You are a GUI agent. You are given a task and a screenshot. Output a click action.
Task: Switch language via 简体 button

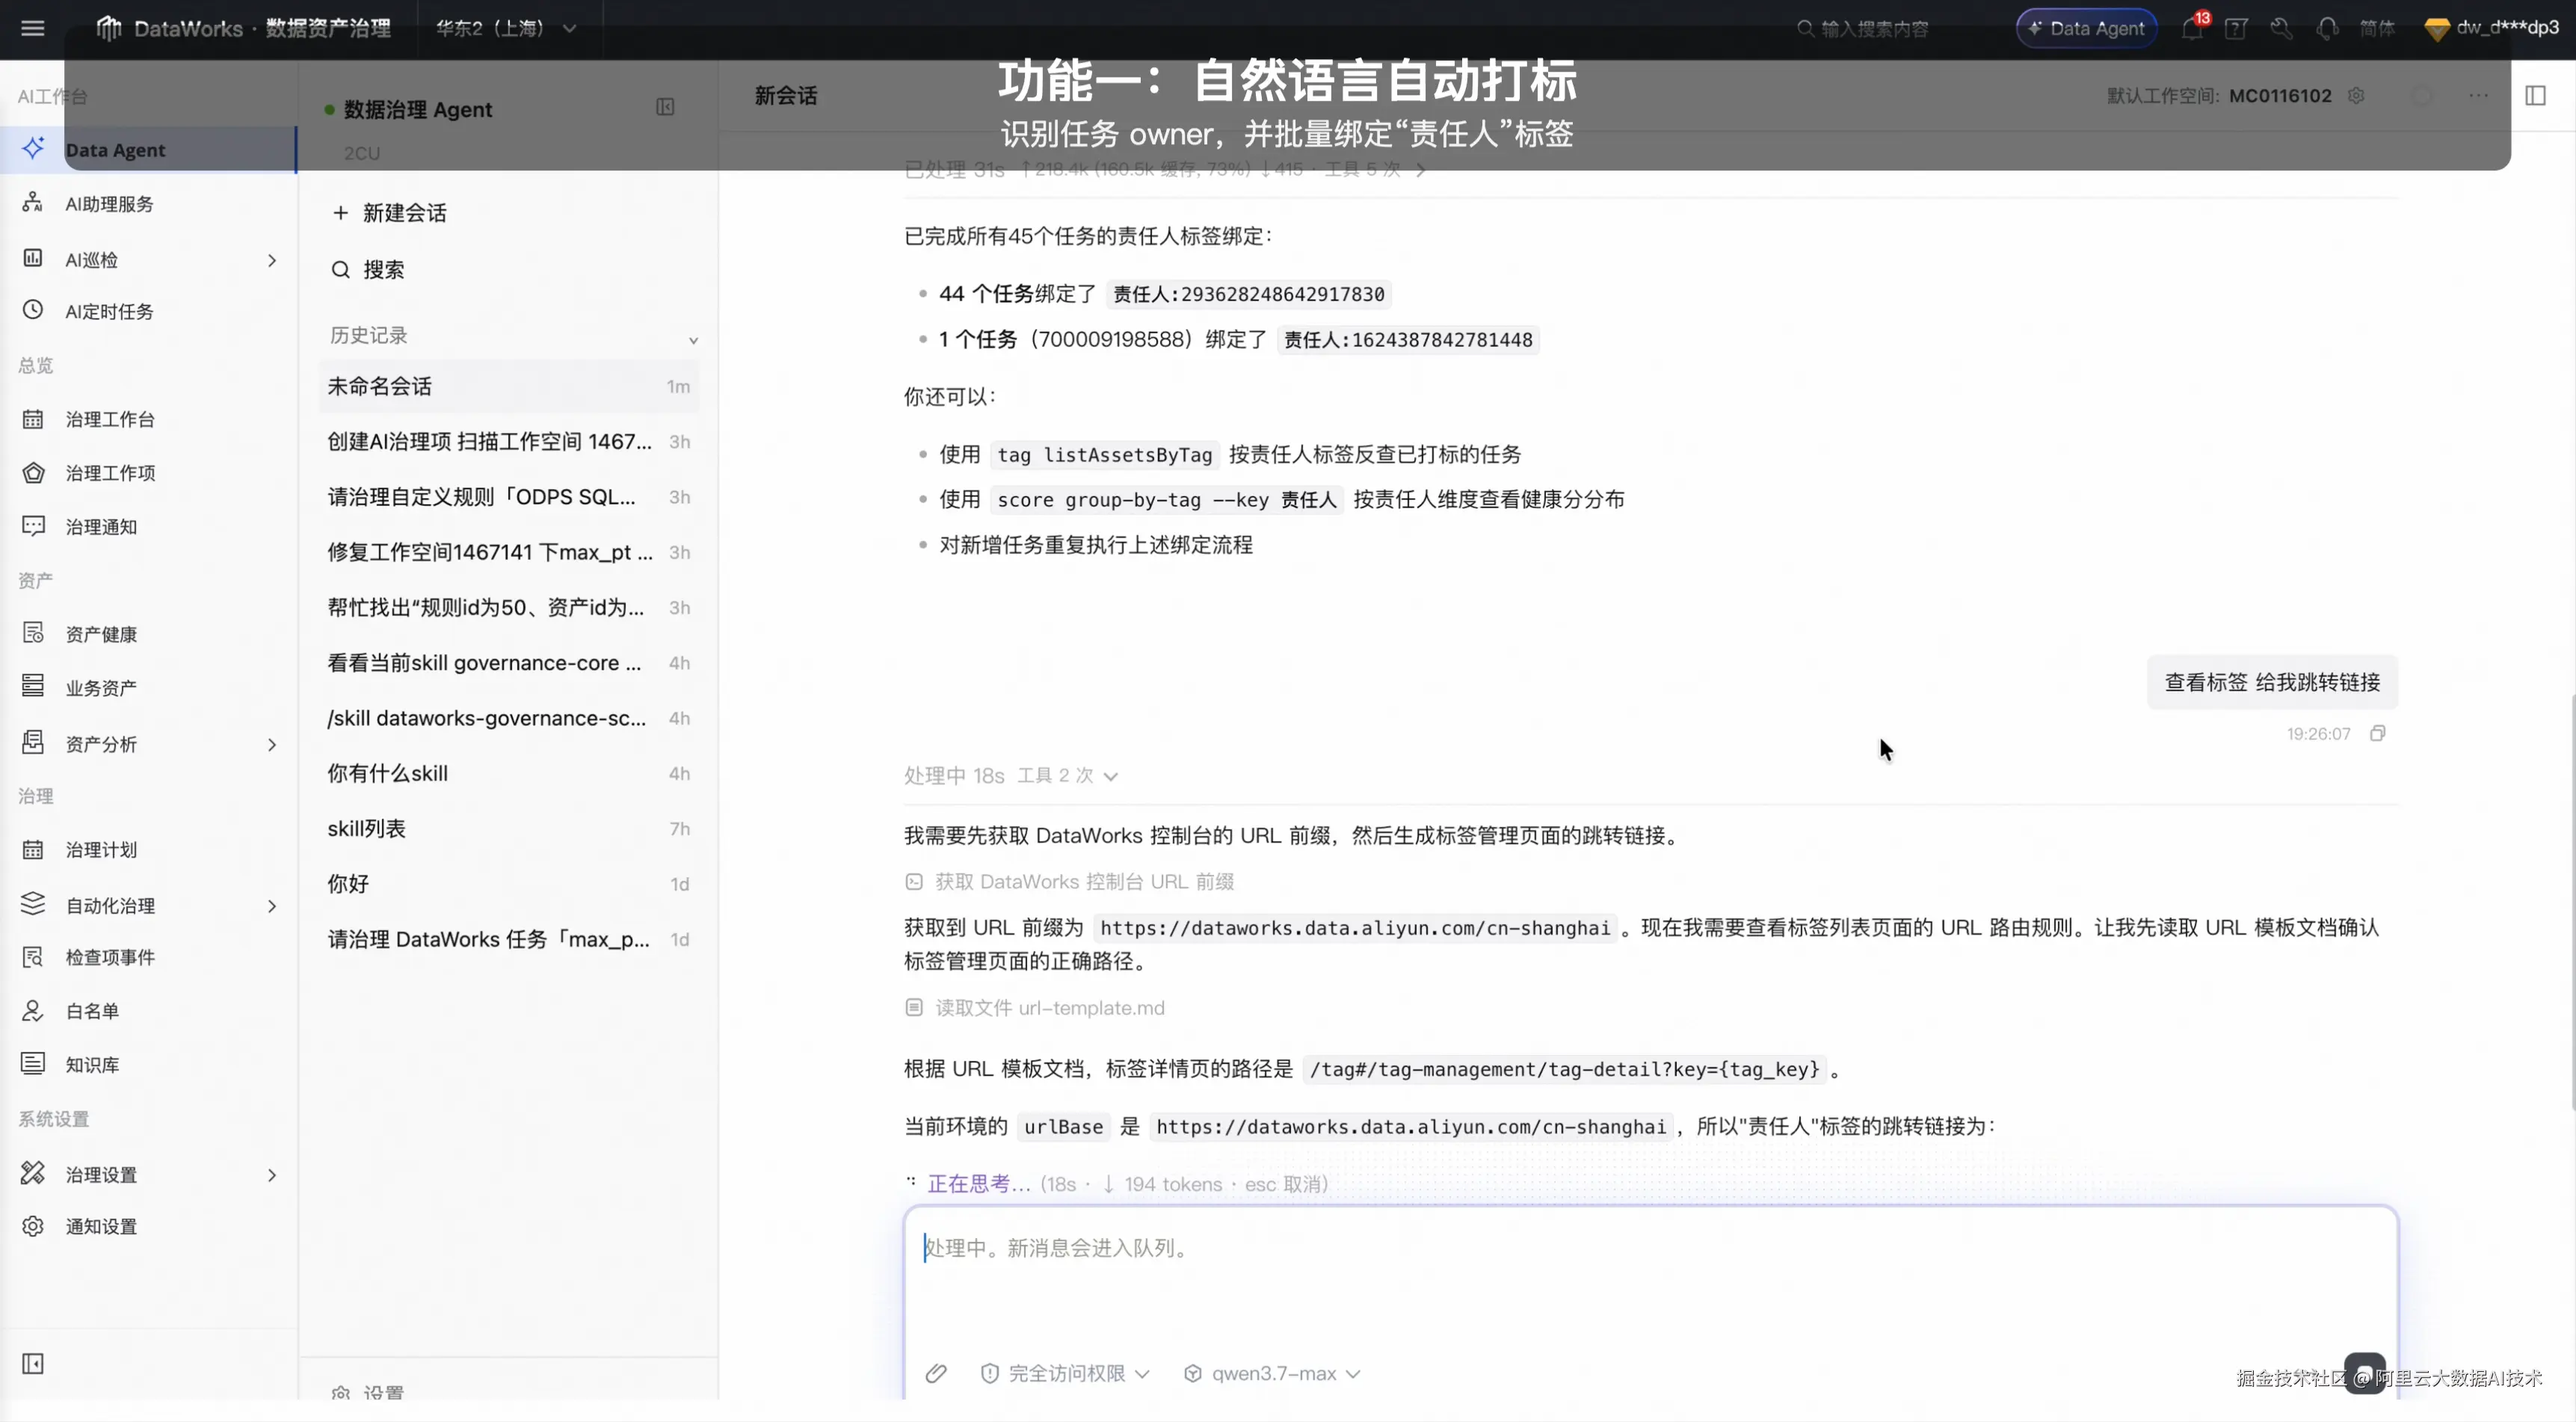2377,28
